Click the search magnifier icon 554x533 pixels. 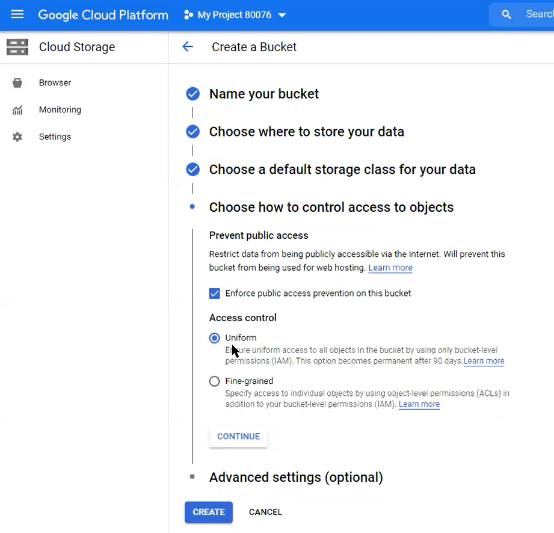coord(506,14)
